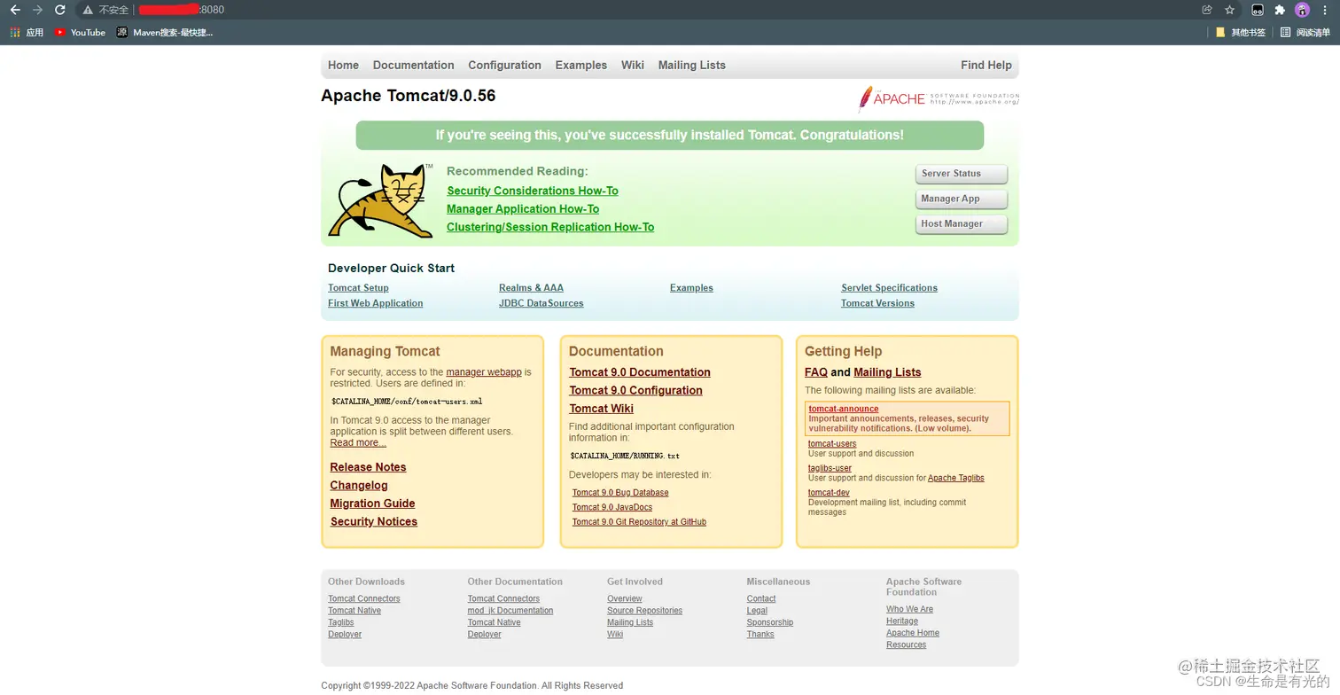
Task: Open Servlet Specifications link
Action: (x=889, y=288)
